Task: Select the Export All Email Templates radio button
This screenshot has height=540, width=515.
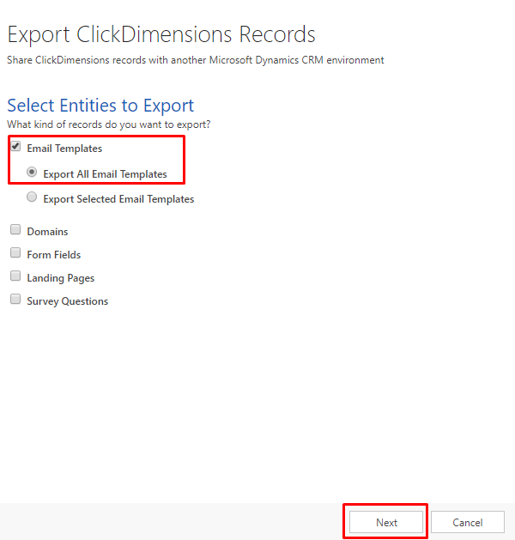Action: [32, 172]
